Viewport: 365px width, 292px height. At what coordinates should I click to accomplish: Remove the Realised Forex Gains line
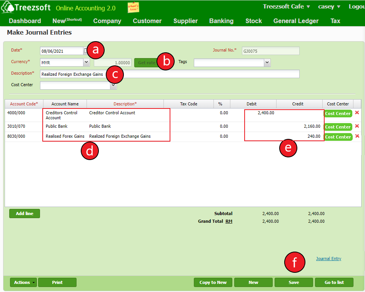pos(357,136)
